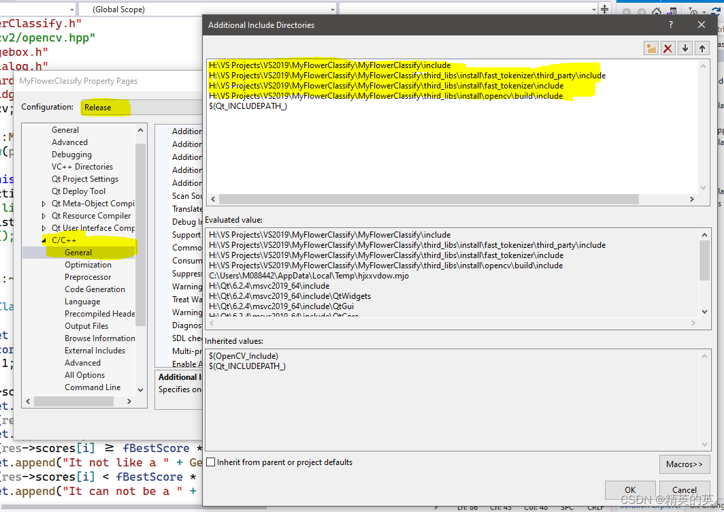Confirm include directories with OK

pyautogui.click(x=630, y=490)
